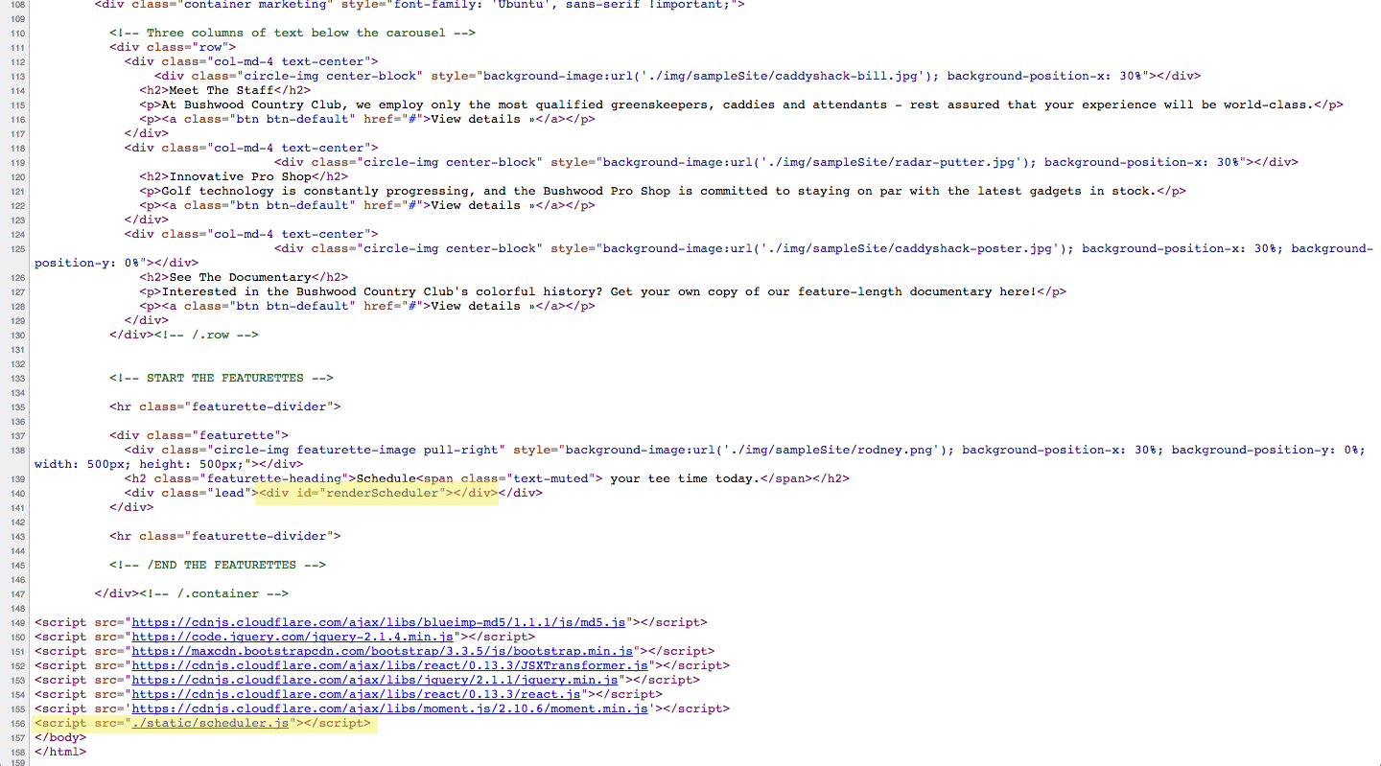This screenshot has height=766, width=1381.
Task: Click the first featurette-divider hr tag on line 135
Action: pyautogui.click(x=225, y=406)
